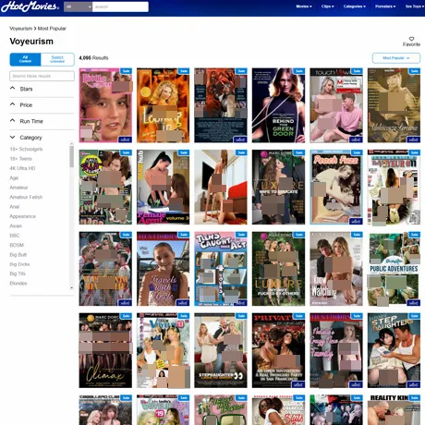Click the select badge on Public Adventures cover

[413, 303]
